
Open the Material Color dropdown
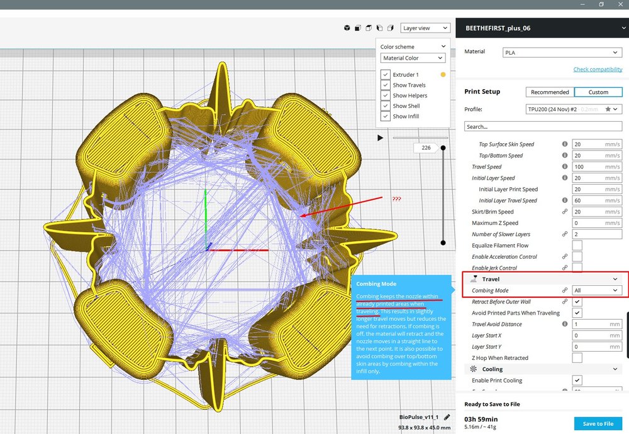413,58
